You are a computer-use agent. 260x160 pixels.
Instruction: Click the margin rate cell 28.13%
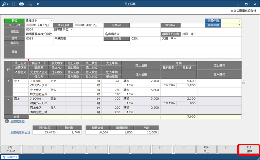pos(169,103)
